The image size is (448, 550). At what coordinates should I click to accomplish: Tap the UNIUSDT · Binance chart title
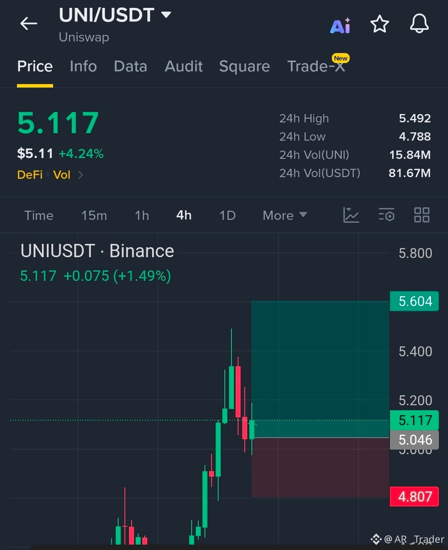[x=97, y=251]
